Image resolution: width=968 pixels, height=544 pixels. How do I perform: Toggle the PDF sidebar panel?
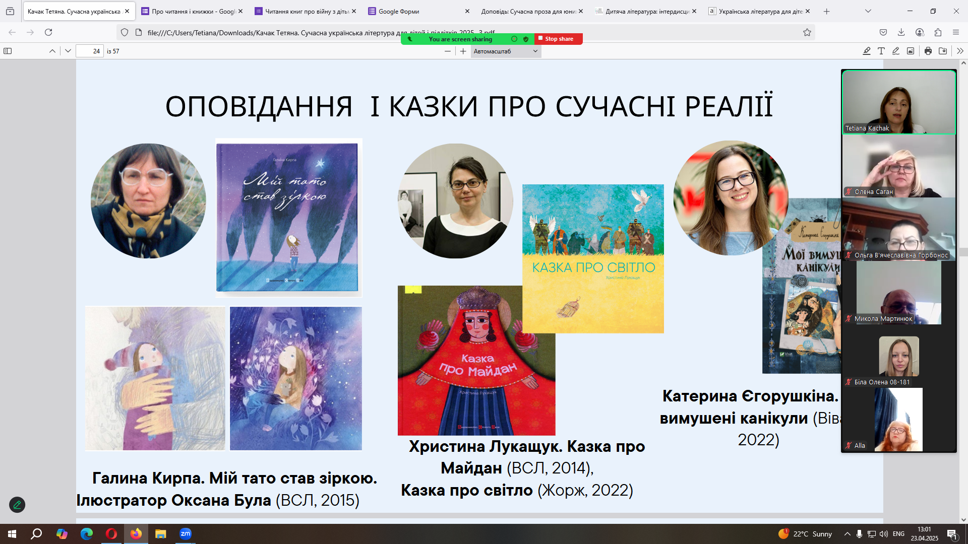click(x=8, y=51)
